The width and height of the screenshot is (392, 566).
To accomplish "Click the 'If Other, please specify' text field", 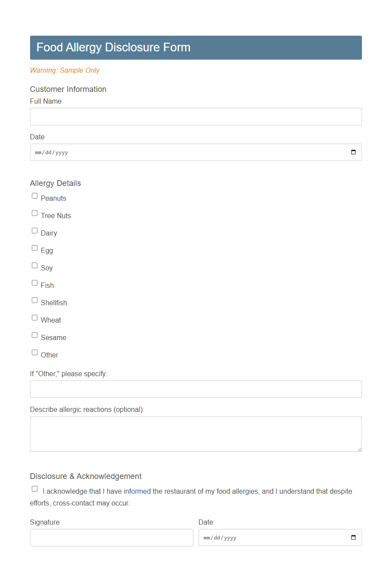I will click(196, 389).
